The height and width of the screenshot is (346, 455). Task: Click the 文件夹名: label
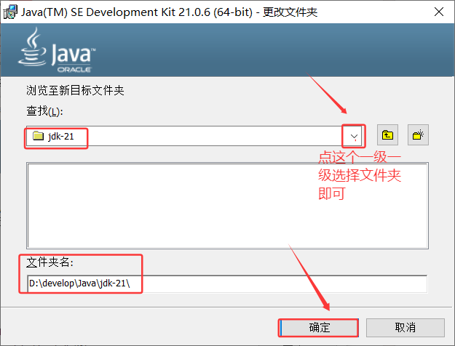click(50, 262)
